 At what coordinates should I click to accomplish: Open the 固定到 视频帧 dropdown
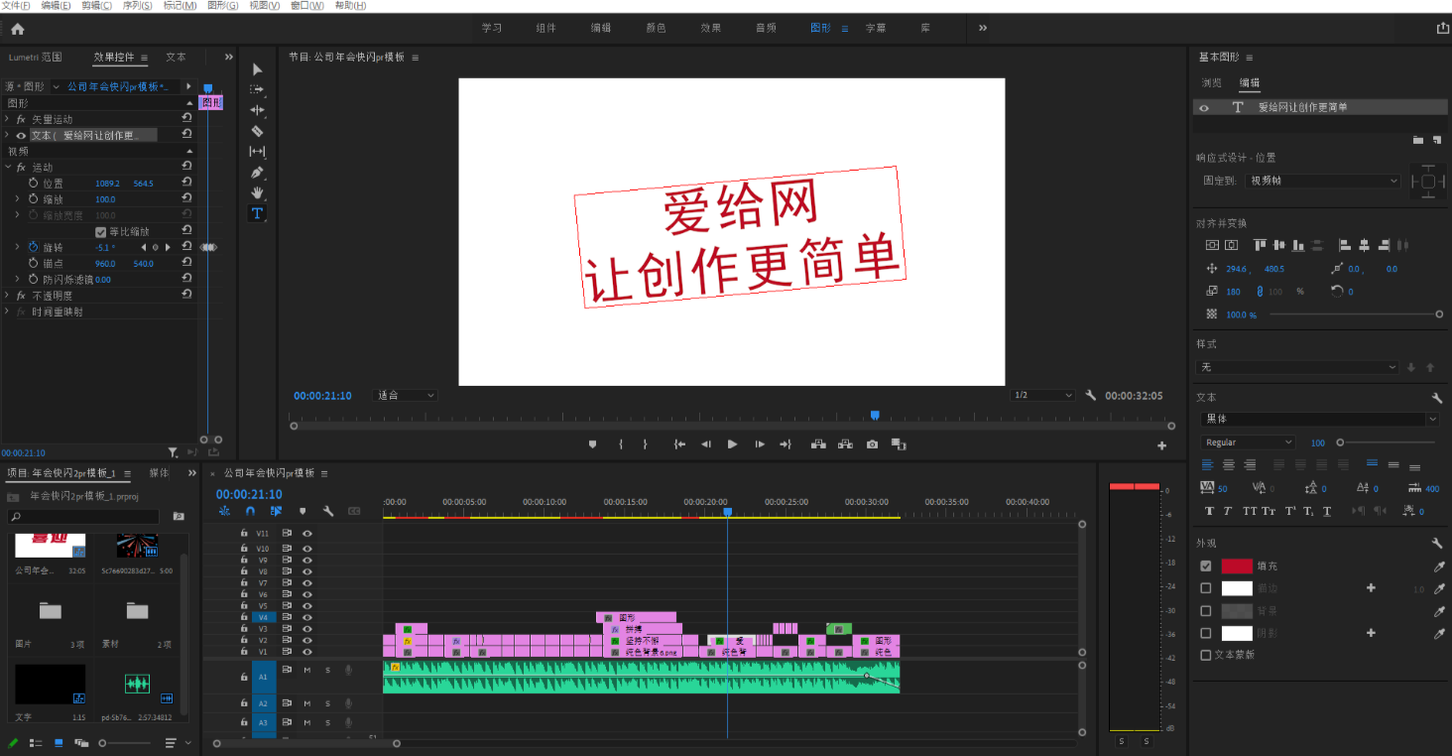point(1324,182)
